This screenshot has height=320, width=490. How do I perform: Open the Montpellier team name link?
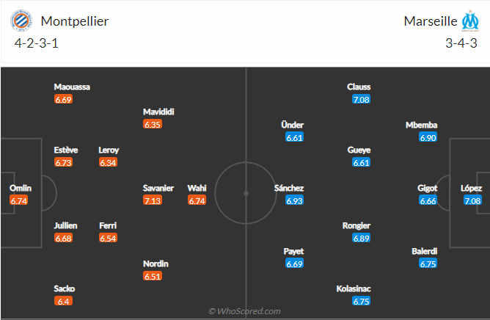(75, 21)
